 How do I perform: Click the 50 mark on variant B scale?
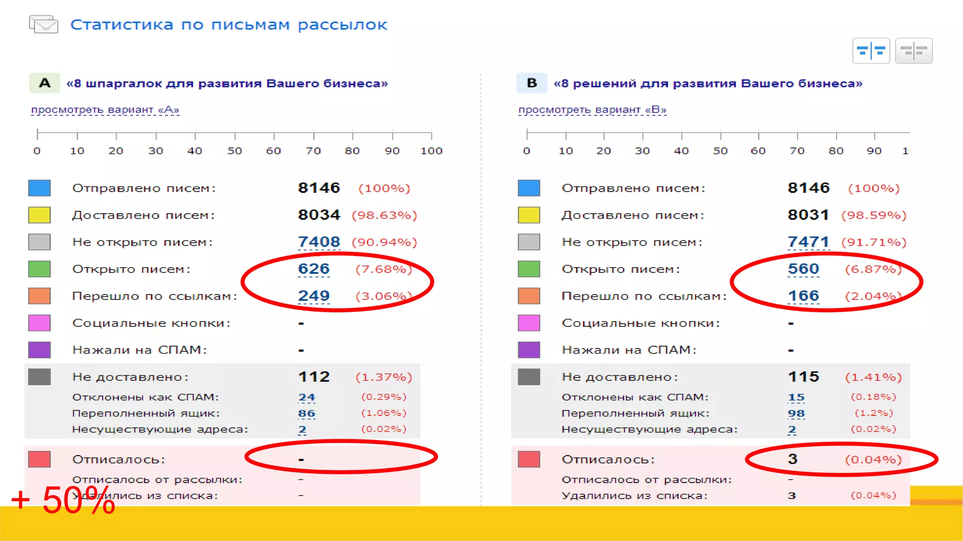pyautogui.click(x=720, y=151)
